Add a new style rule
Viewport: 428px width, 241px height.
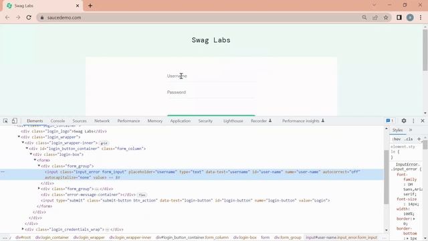419,139
